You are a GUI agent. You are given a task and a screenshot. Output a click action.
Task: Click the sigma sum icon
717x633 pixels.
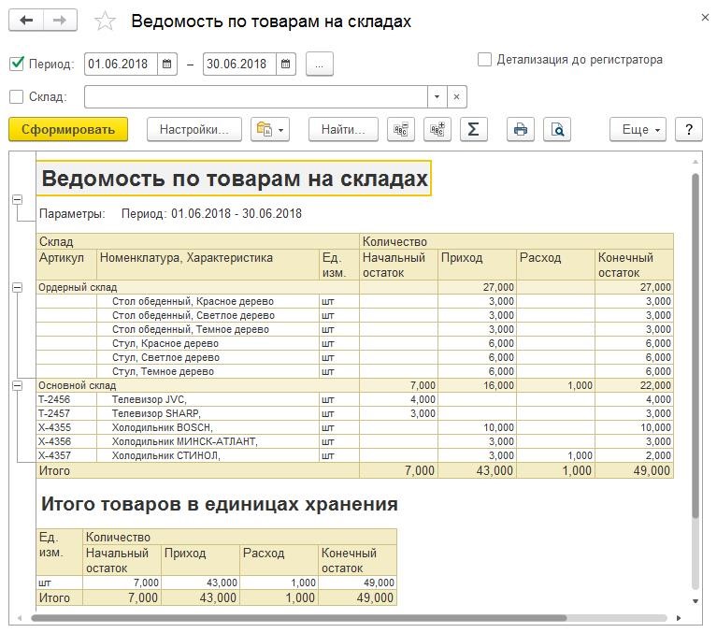click(x=473, y=130)
